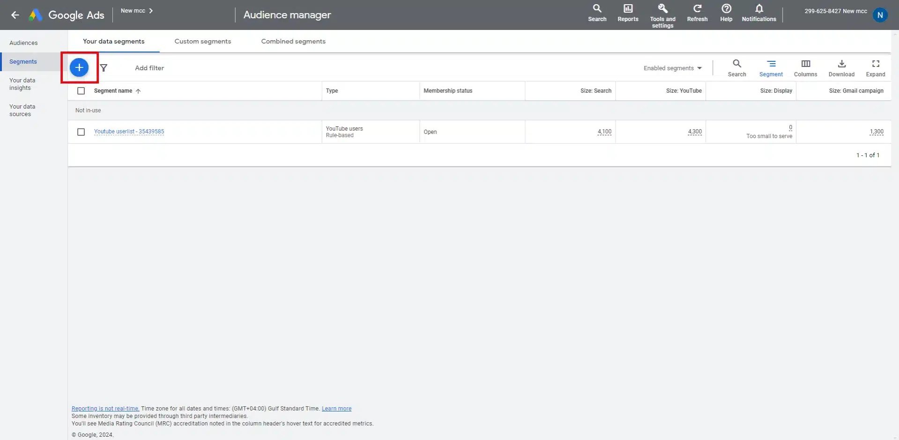Click Reporting is not real-time link
Viewport: 899px width, 440px height.
tap(105, 409)
